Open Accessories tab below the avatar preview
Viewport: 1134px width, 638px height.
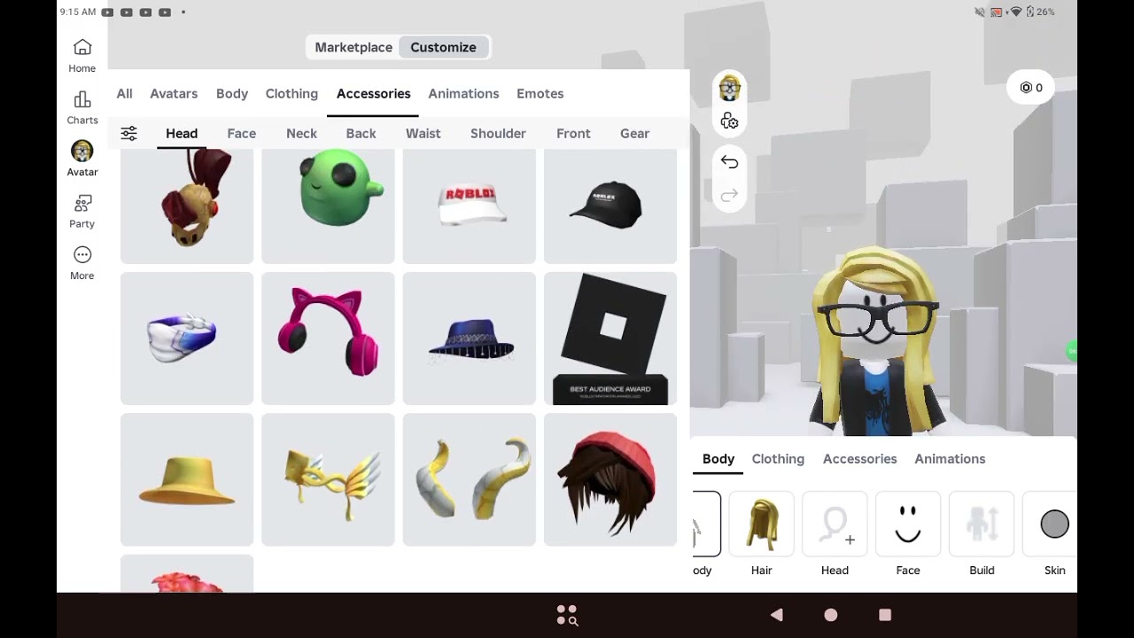[860, 459]
